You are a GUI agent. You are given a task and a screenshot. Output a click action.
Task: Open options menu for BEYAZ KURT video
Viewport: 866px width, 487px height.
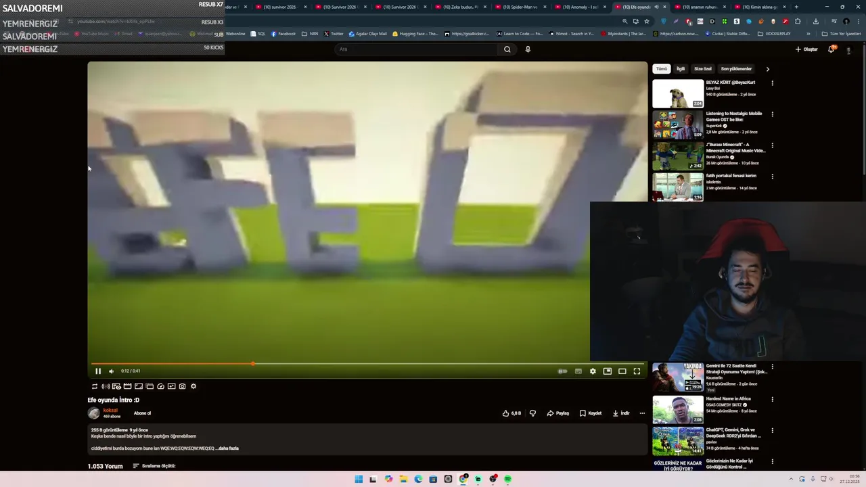point(772,83)
